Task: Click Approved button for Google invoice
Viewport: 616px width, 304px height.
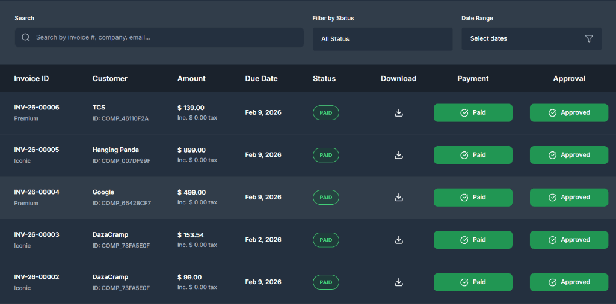Action: click(569, 197)
